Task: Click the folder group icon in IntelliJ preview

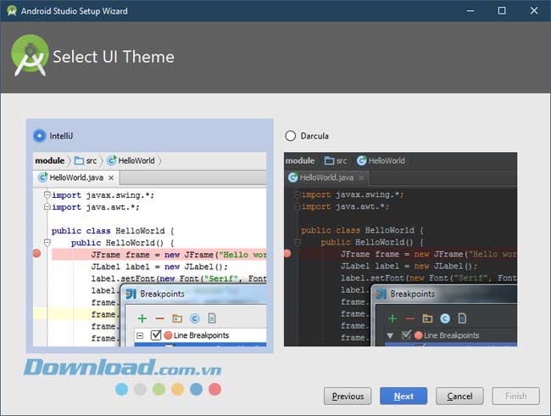Action: pos(177,318)
